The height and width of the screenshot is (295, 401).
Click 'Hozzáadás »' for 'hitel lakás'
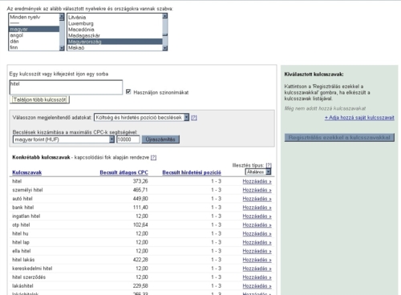tap(257, 260)
